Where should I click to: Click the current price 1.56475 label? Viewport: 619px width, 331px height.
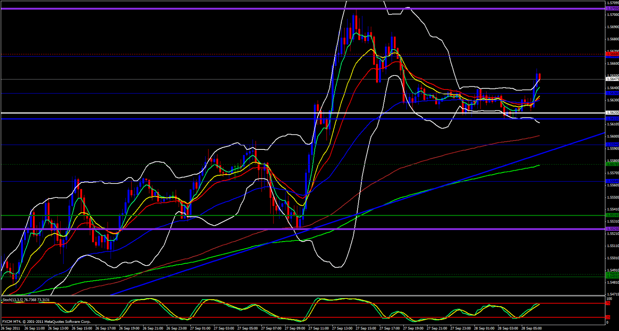tap(612, 79)
